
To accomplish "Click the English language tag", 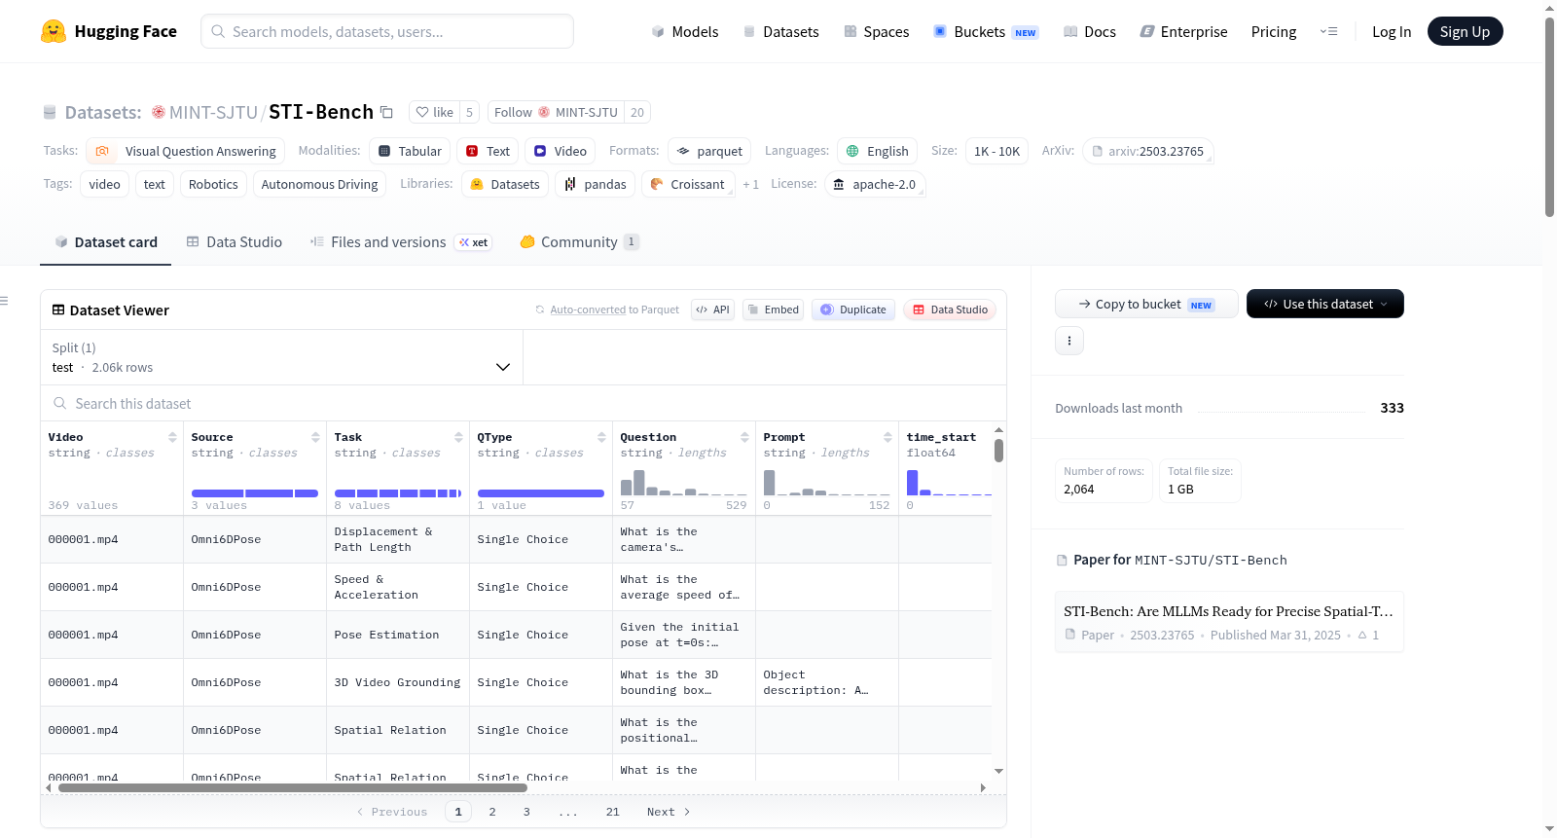I will coord(877,151).
